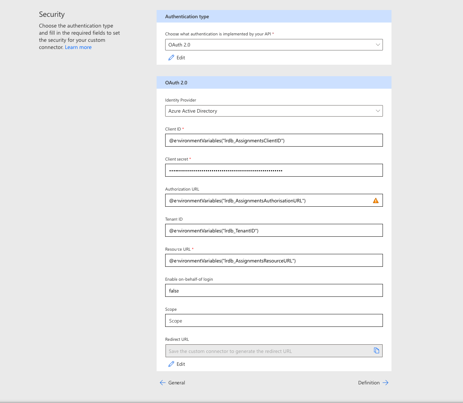
Task: Click the Enable on-behalf-of login label
Action: (189, 279)
